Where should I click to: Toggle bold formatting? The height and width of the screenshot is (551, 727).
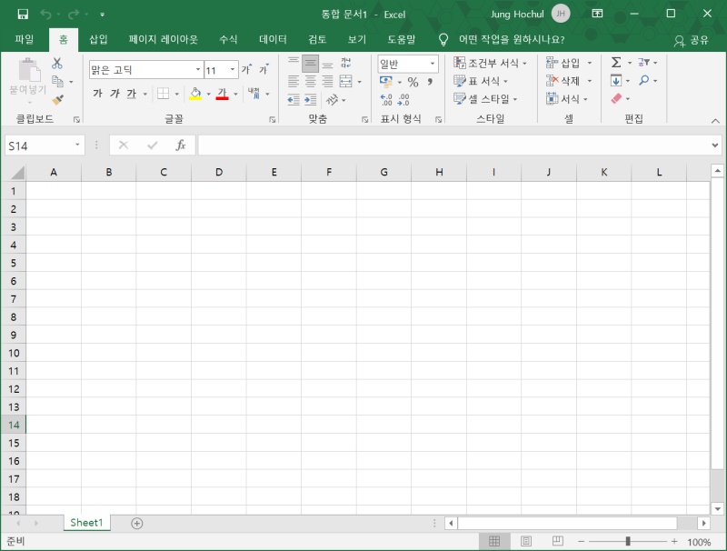click(97, 94)
